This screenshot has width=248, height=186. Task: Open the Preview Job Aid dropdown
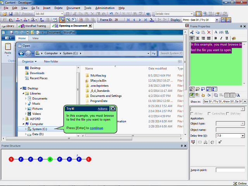(62, 14)
